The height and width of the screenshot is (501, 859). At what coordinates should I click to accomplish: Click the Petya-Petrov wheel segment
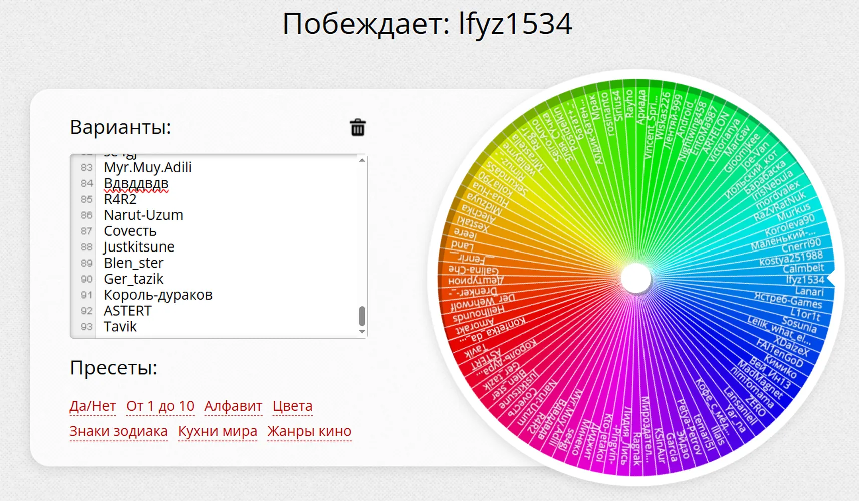pos(689,427)
